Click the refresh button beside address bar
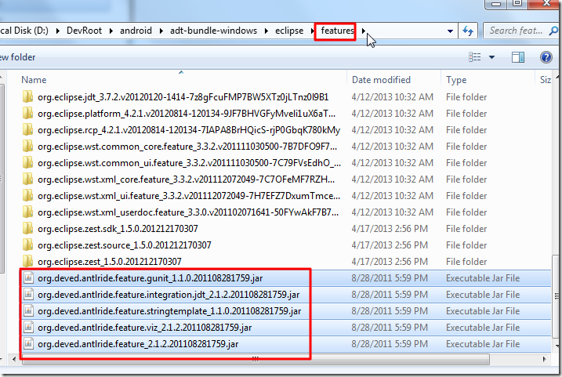Image resolution: width=562 pixels, height=377 pixels. click(468, 31)
